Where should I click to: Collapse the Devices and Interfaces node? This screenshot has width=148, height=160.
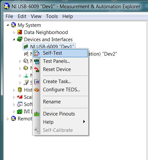pos(14,40)
